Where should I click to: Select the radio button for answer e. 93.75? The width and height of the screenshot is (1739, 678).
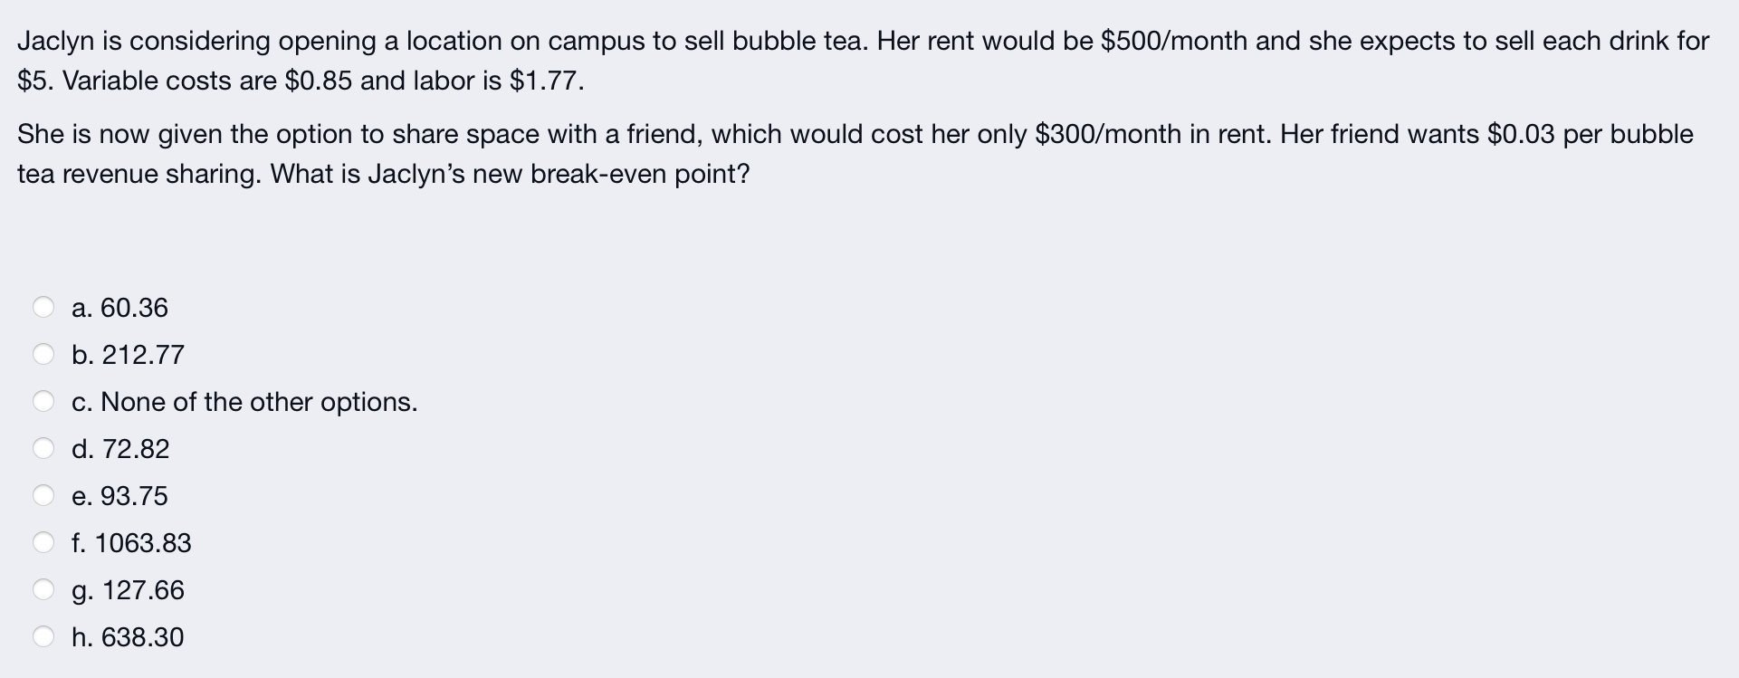43,495
